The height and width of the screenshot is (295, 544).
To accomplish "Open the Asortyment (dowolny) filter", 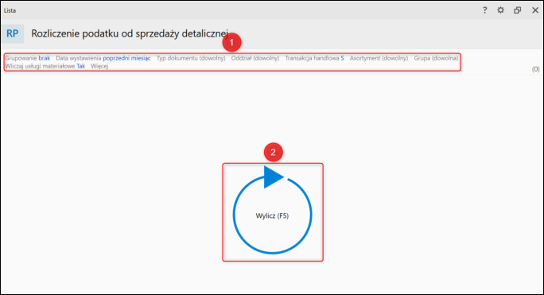I will point(379,58).
